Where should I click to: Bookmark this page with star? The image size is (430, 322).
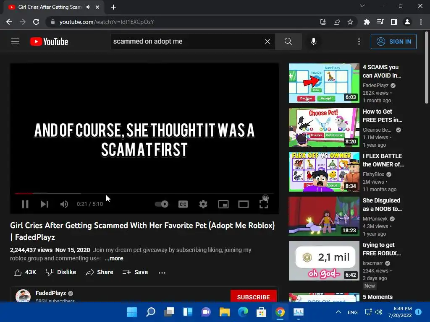pyautogui.click(x=350, y=22)
